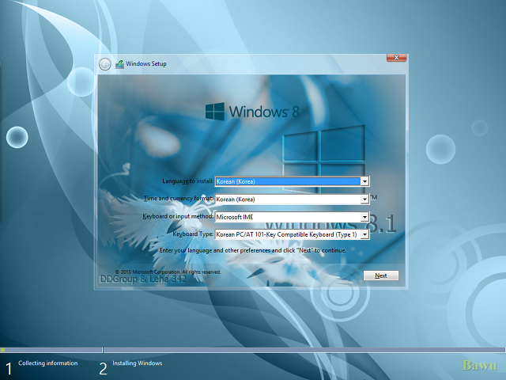Click the Time and currency format label
This screenshot has width=506, height=380.
click(x=179, y=199)
